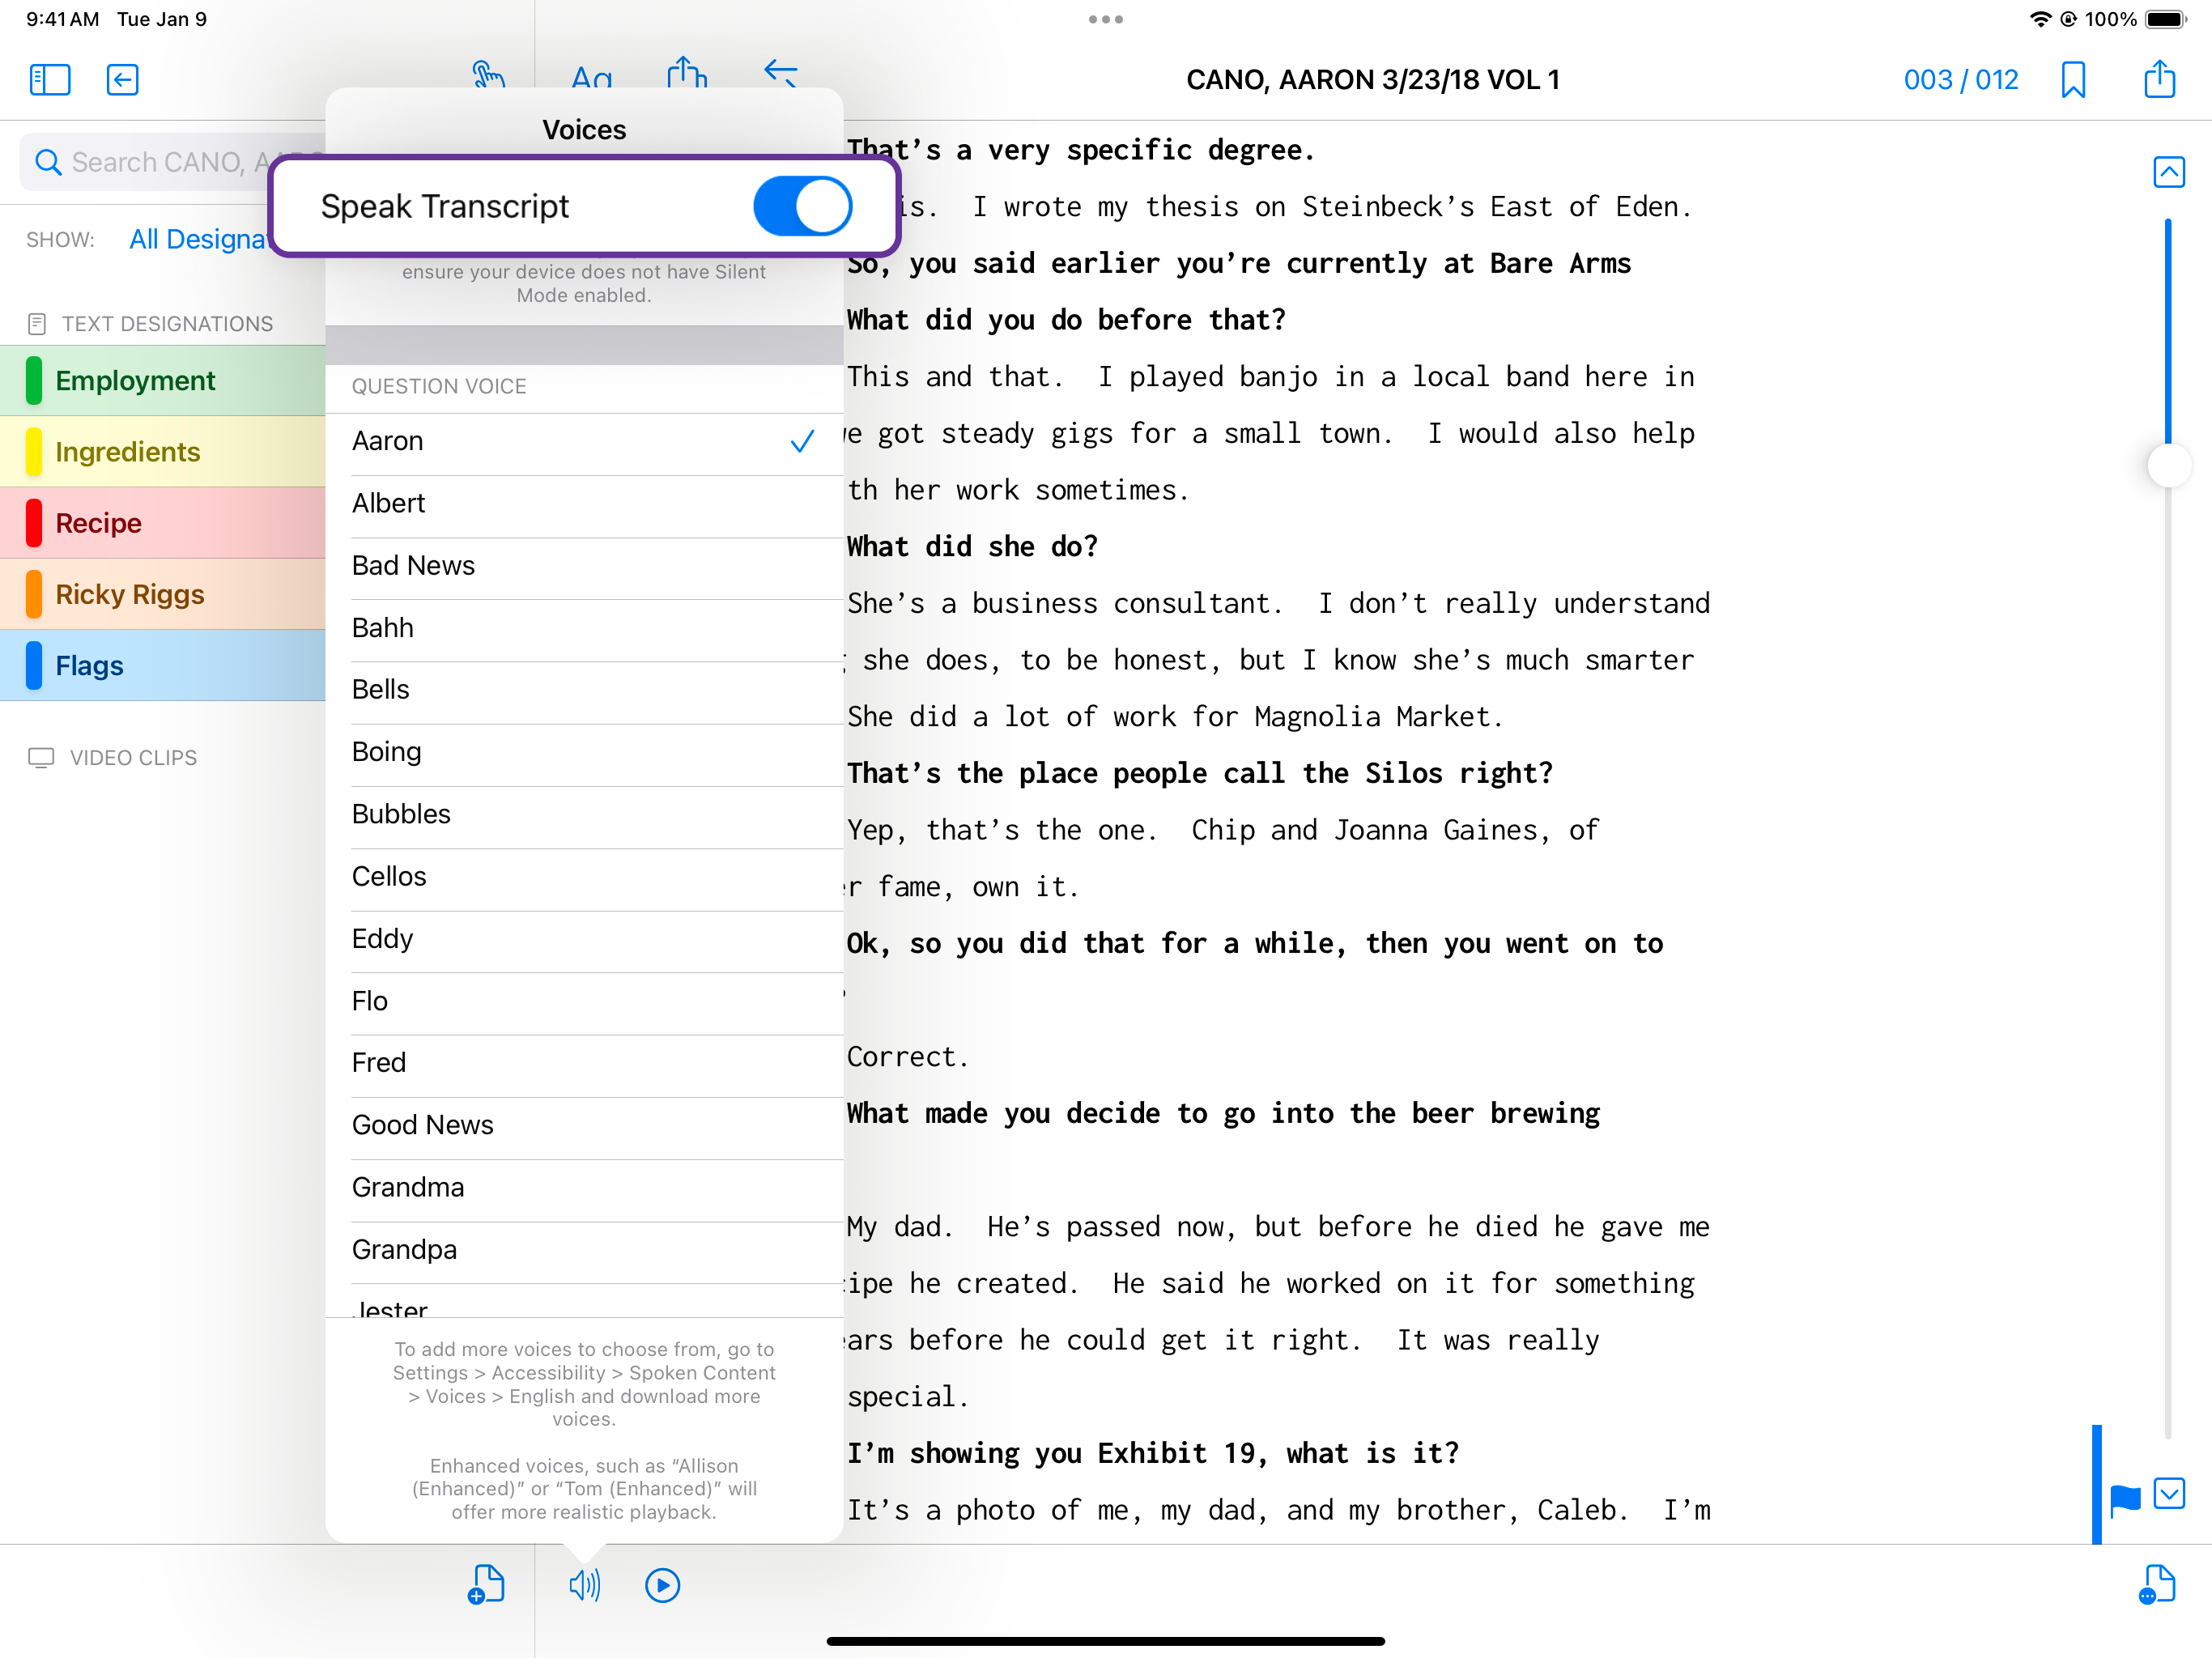Tap the document notes icon in the bottom right
Image resolution: width=2212 pixels, height=1658 pixels.
coord(2157,1585)
